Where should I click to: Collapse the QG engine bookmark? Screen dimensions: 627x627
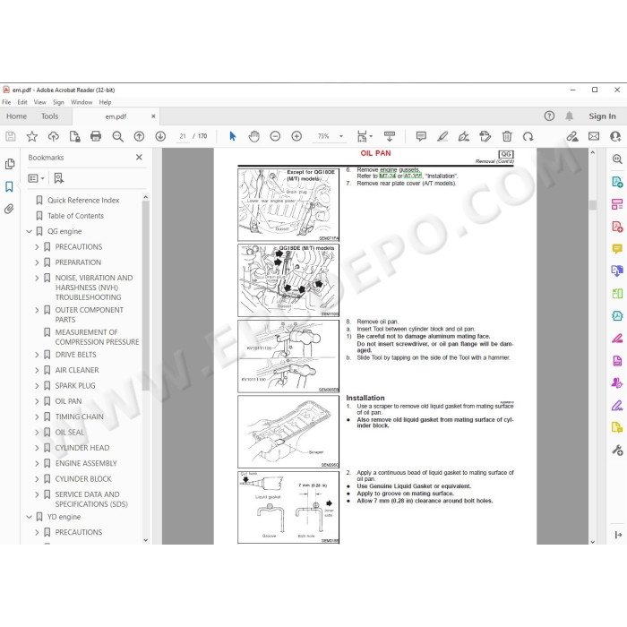[30, 231]
